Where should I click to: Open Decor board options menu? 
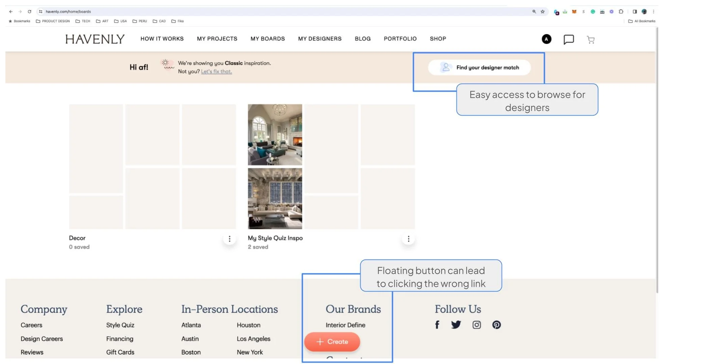pos(230,239)
